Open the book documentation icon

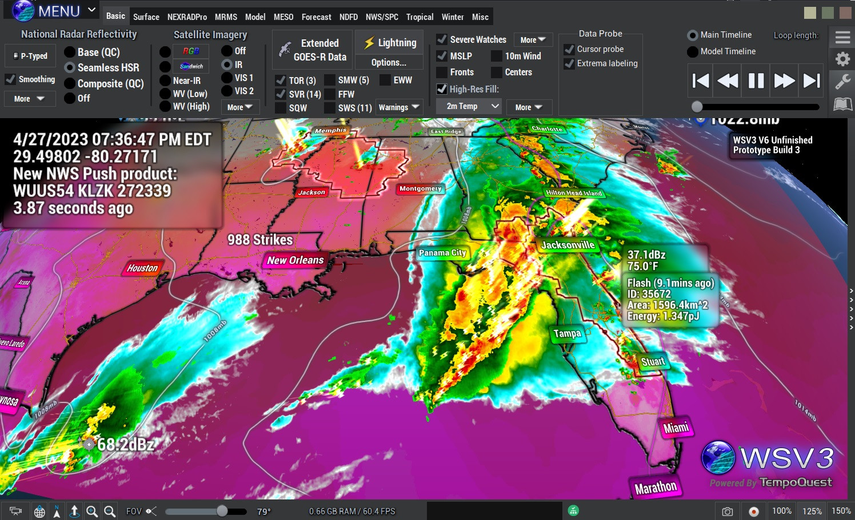coord(842,104)
